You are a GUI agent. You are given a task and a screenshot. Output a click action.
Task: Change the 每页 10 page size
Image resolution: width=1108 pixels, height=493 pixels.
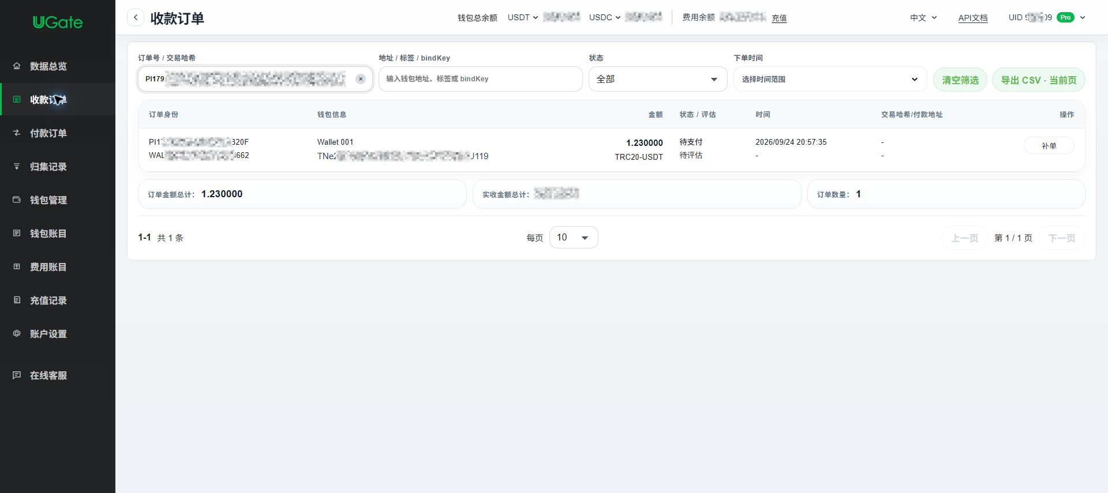pos(574,237)
